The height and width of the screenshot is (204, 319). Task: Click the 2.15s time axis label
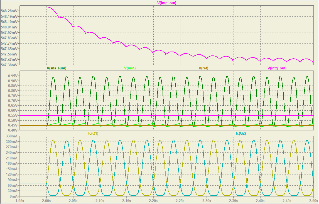pyautogui.click(x=127, y=201)
